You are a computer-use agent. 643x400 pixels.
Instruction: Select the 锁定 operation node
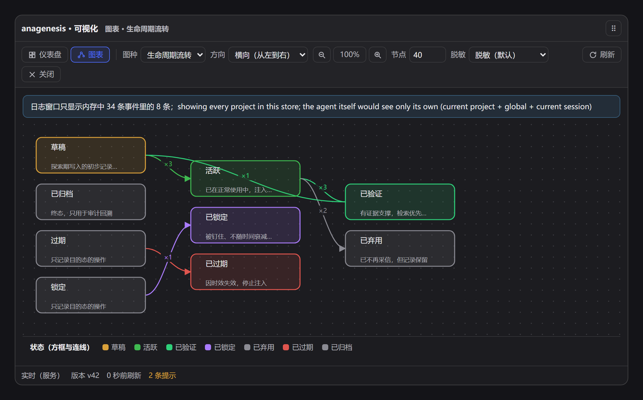pos(91,295)
